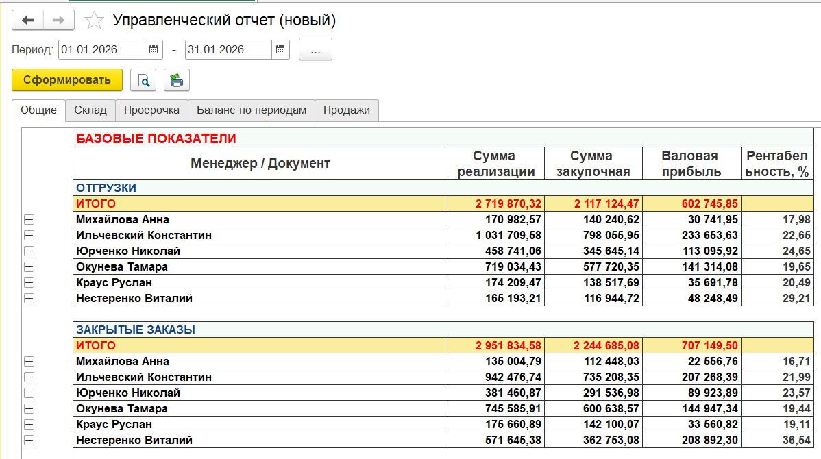Click cell 291 536,98
The image size is (821, 459).
(x=593, y=393)
